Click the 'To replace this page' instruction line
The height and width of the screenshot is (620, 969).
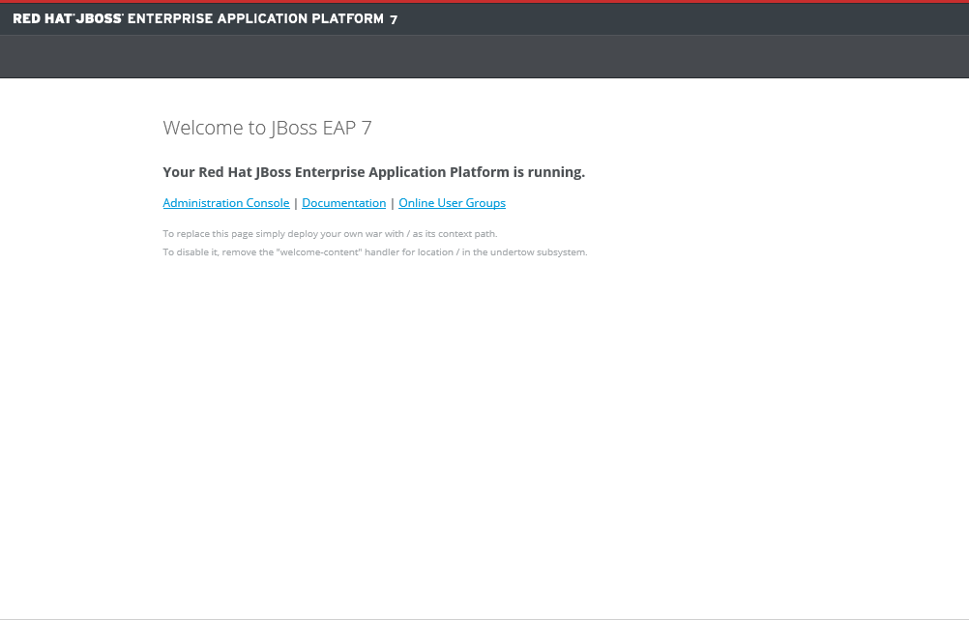coord(330,234)
